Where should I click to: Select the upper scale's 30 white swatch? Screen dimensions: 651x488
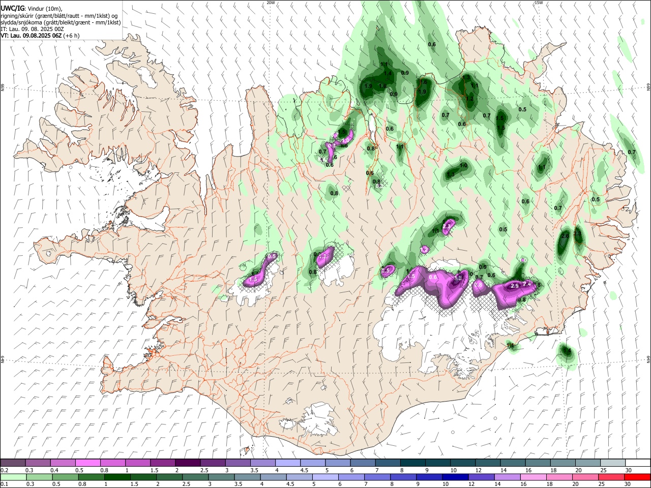637,463
